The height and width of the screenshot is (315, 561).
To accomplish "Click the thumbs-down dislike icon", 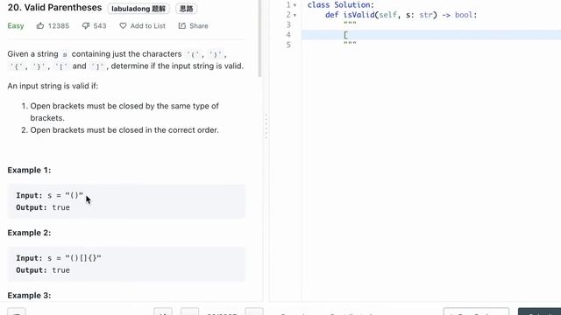I will pos(86,25).
